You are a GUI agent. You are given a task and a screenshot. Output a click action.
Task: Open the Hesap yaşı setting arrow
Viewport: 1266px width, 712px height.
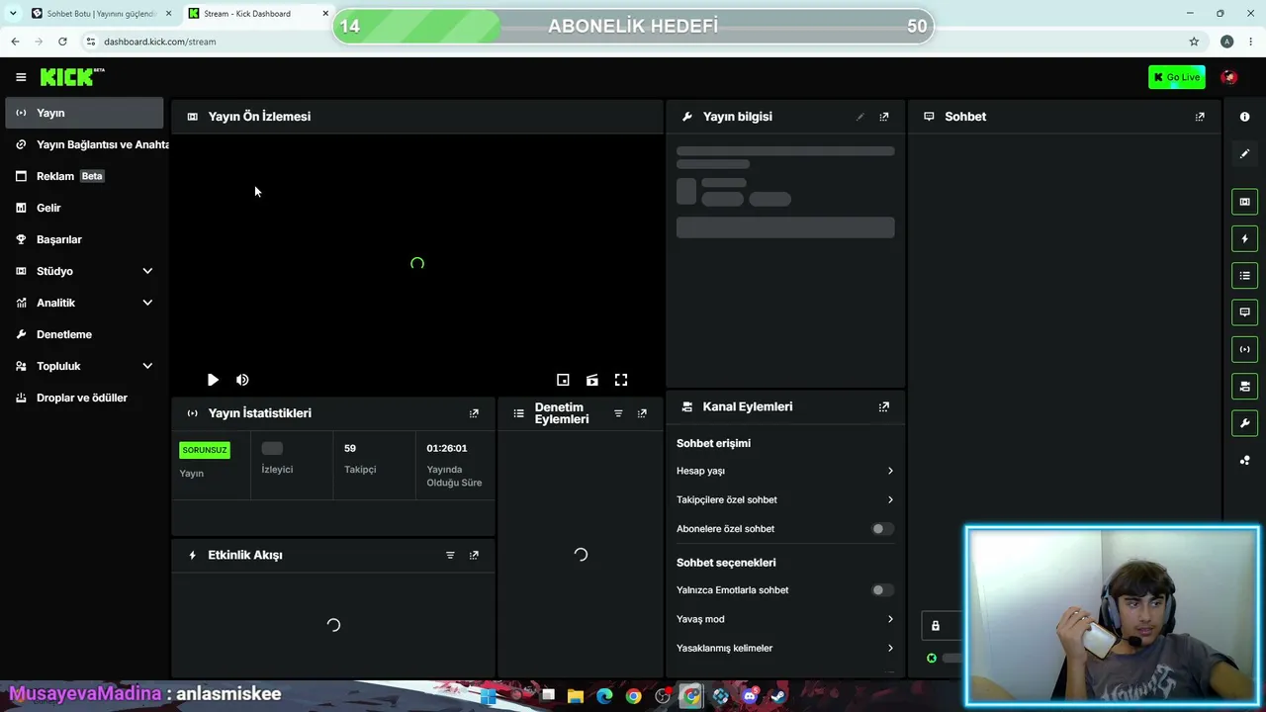pos(890,471)
